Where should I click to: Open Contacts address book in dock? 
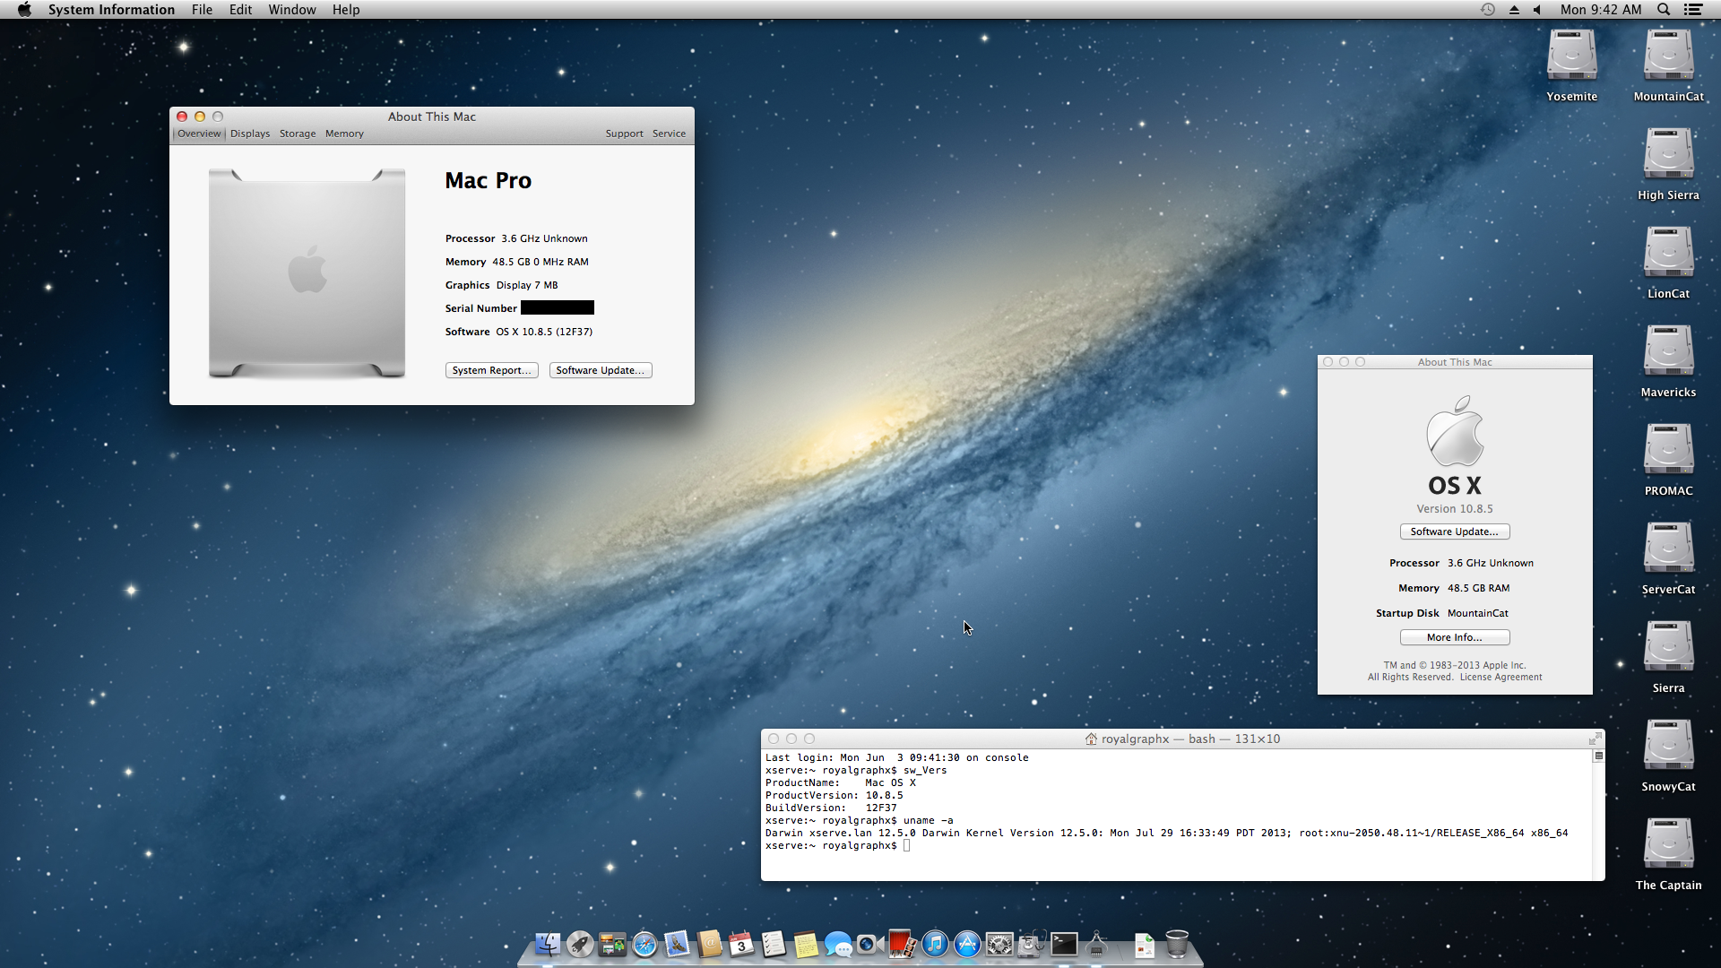coord(709,944)
